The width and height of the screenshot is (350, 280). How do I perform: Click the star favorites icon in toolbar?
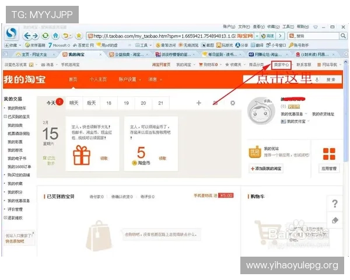(79, 36)
